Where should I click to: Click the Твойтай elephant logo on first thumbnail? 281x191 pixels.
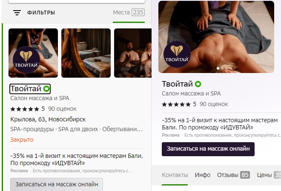click(x=26, y=60)
